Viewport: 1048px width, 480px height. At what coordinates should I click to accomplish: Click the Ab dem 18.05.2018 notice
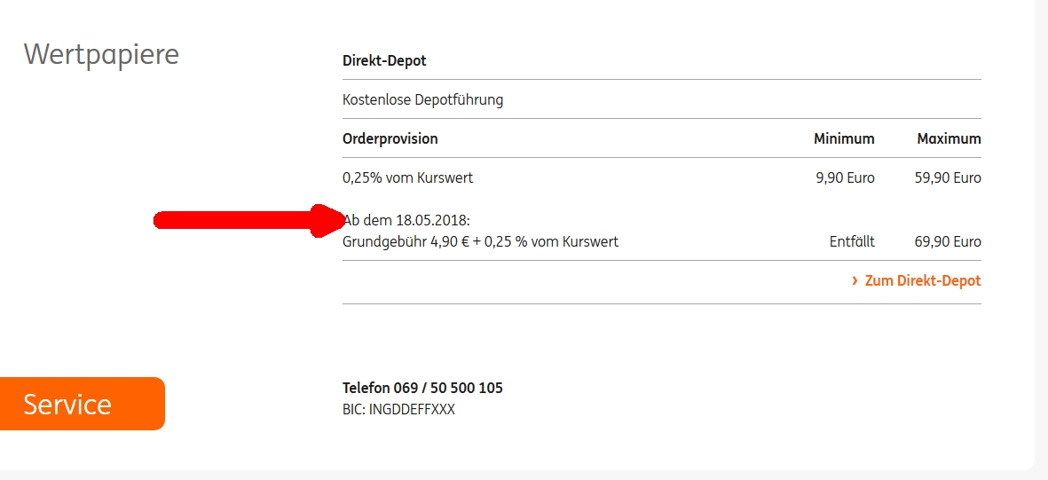pyautogui.click(x=408, y=220)
